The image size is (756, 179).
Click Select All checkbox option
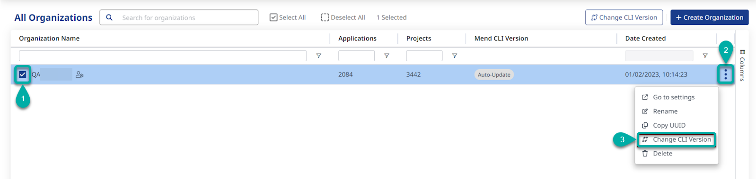tap(288, 17)
